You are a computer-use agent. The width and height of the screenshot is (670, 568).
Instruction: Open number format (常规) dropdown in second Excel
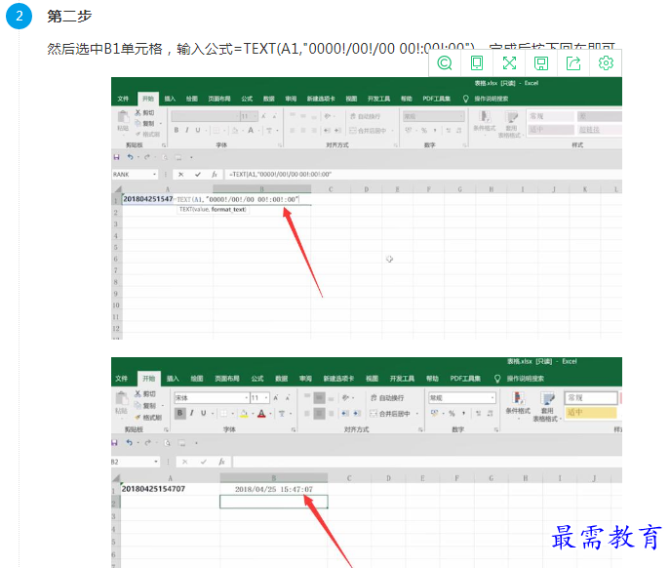click(x=493, y=398)
